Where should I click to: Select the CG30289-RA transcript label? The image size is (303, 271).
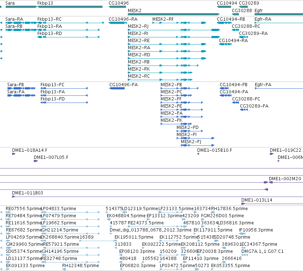[x=253, y=33]
